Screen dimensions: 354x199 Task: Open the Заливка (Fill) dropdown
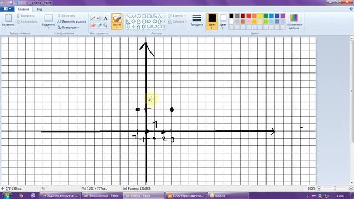coord(177,22)
